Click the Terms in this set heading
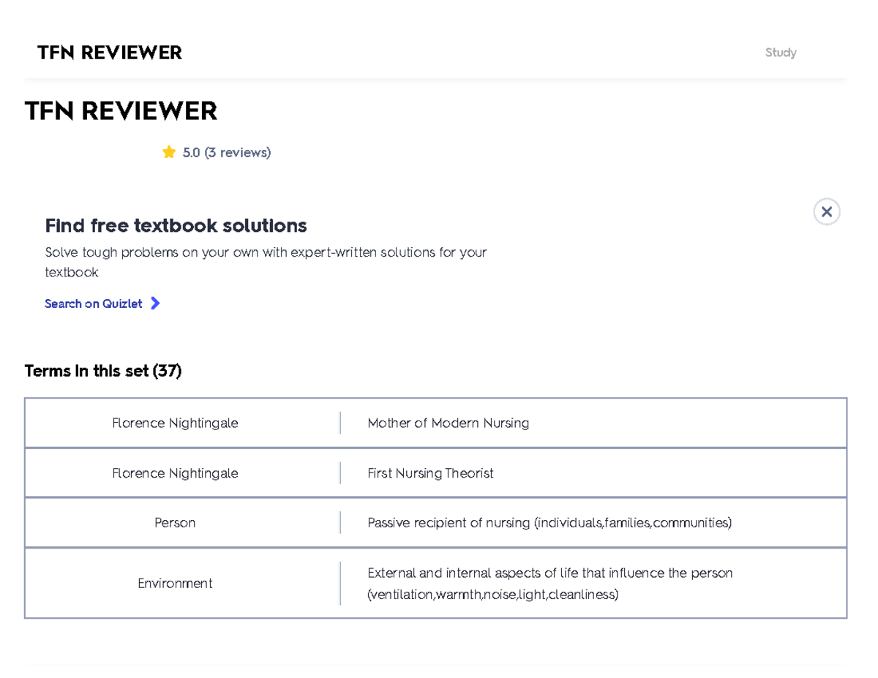The height and width of the screenshot is (678, 878). pos(102,371)
